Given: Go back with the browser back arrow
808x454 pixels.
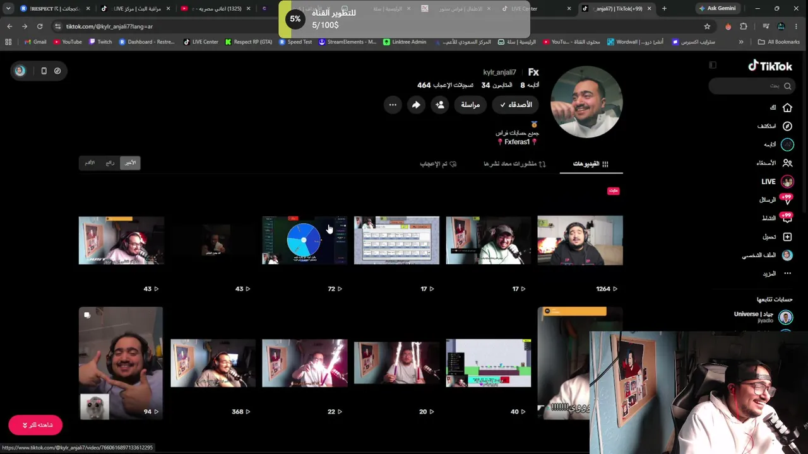Looking at the screenshot, I should pyautogui.click(x=9, y=26).
